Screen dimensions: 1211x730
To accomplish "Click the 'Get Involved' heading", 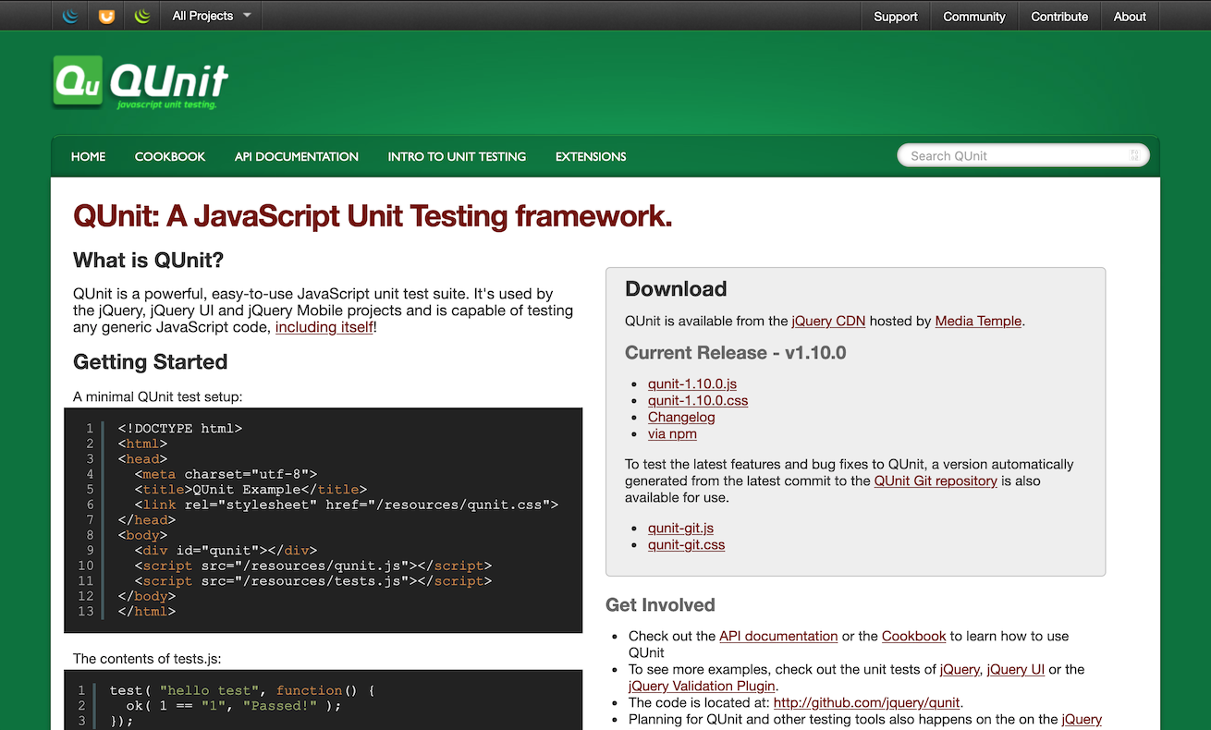I will pyautogui.click(x=660, y=605).
